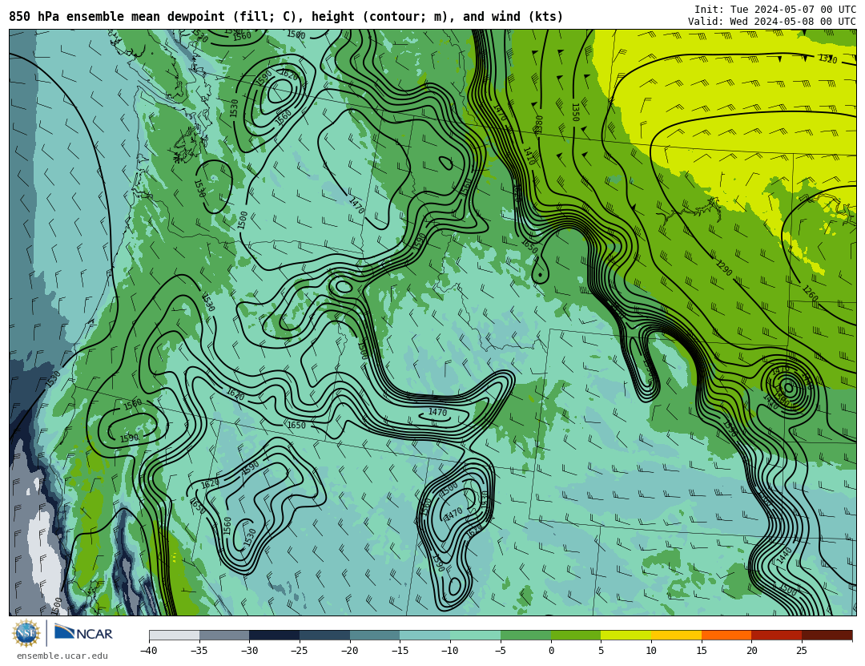
Task: Click the 15 colorbar tick label
Action: [702, 651]
